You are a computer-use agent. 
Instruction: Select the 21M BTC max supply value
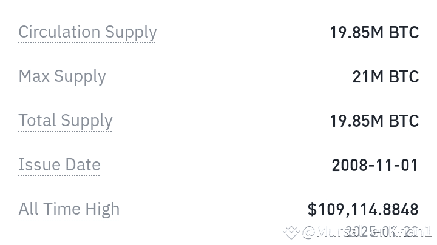click(x=385, y=76)
